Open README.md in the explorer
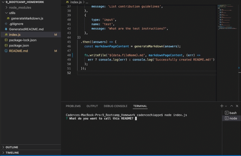 18,51
